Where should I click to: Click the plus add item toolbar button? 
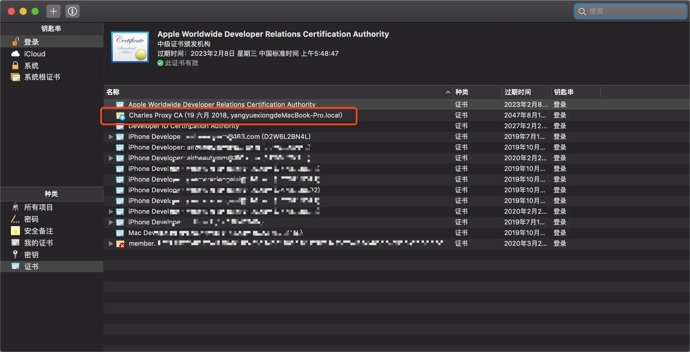pos(53,11)
